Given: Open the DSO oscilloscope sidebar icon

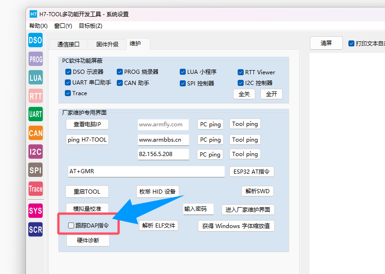Looking at the screenshot, I should 36,40.
